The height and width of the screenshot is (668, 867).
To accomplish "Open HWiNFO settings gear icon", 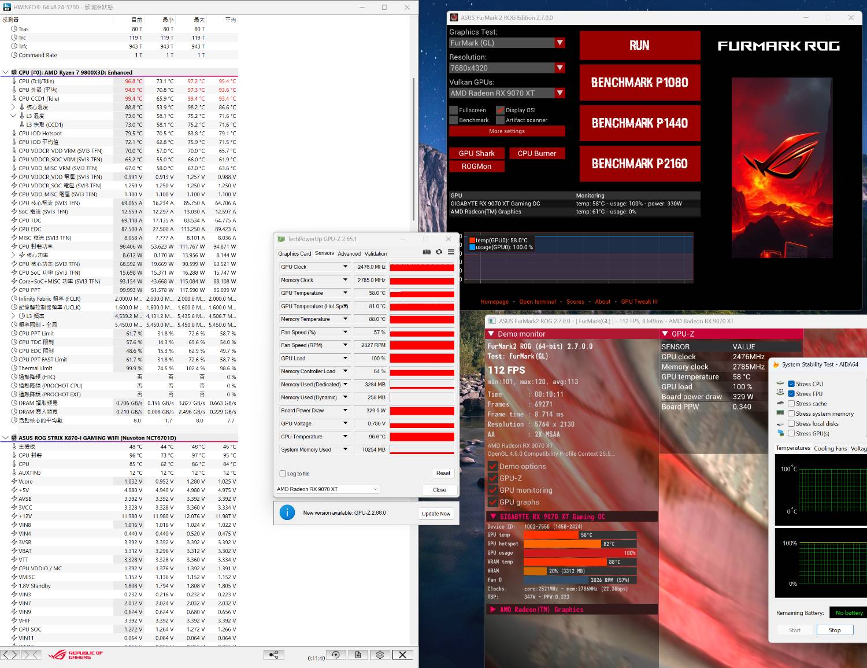I will (x=380, y=655).
